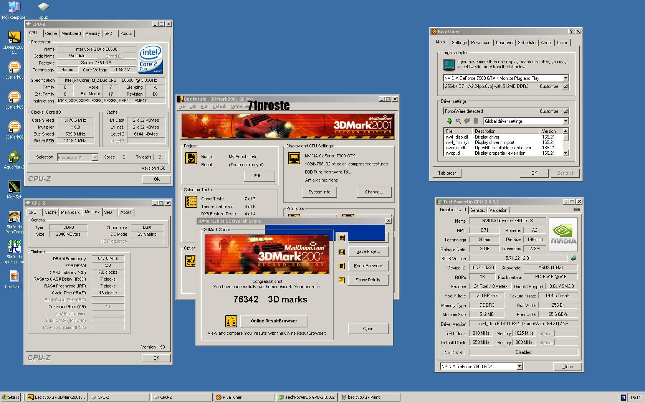Select the 3DMark03 desktop shortcut
Viewport: 645px width, 403px height.
pyautogui.click(x=14, y=70)
